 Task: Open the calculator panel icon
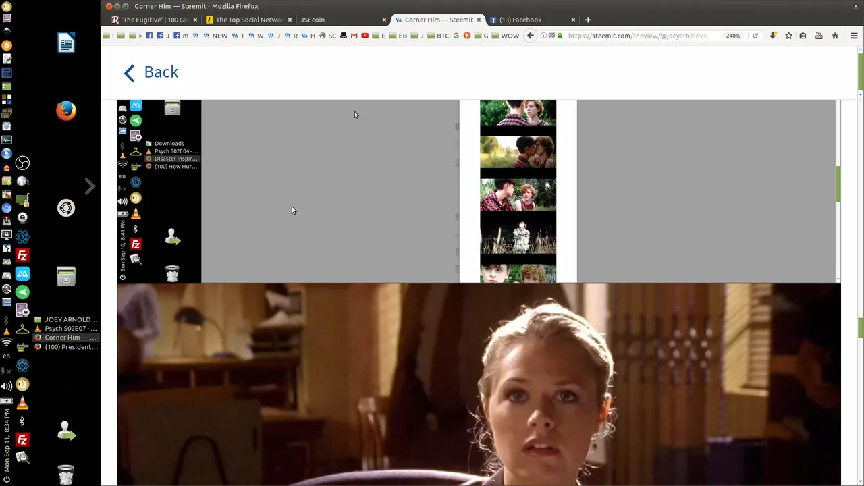[x=7, y=72]
